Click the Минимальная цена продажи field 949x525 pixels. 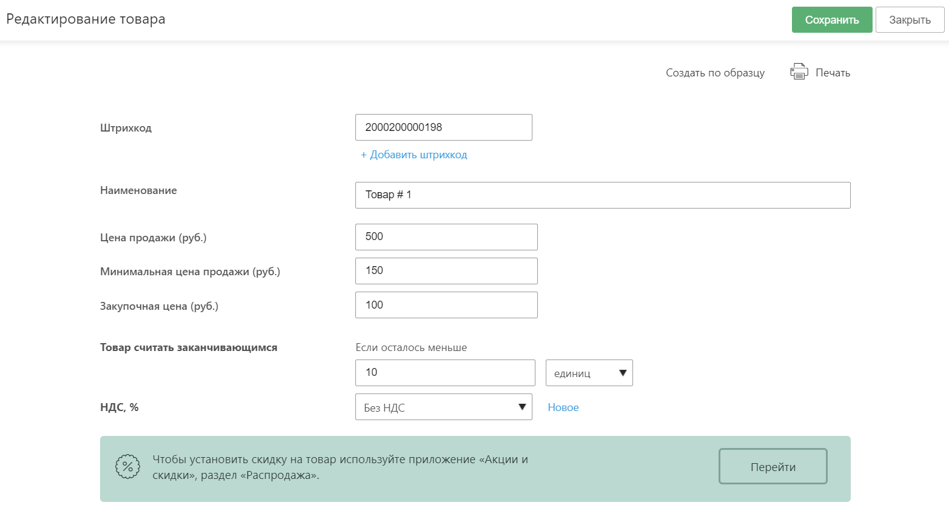point(446,271)
